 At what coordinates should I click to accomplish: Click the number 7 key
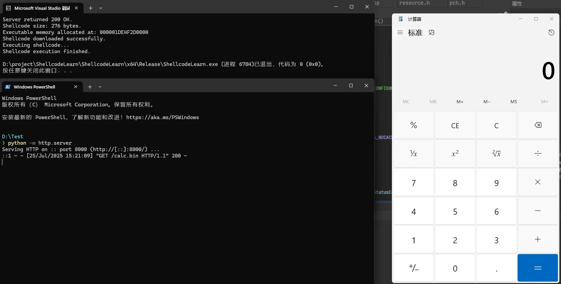pyautogui.click(x=414, y=182)
